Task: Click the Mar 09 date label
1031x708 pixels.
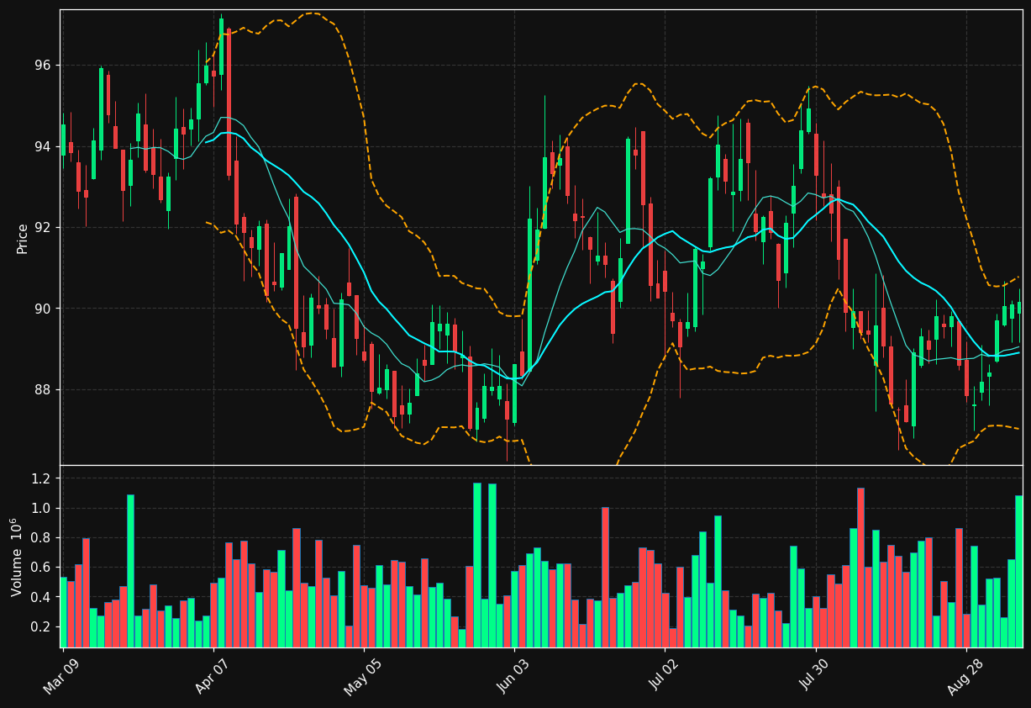Action: pos(62,675)
